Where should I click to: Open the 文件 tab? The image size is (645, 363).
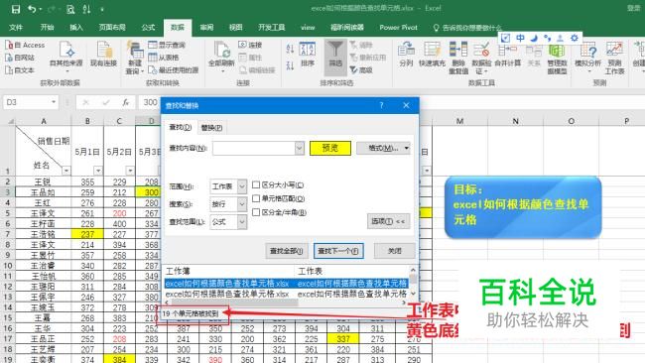tap(16, 27)
